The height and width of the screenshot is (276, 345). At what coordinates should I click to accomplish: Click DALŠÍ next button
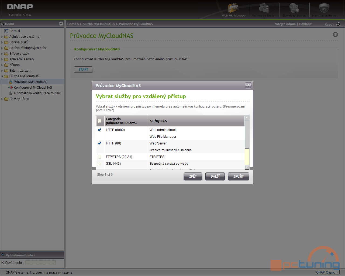point(215,176)
